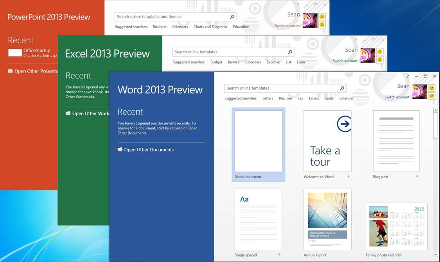Screen dimensions: 440x262
Task: Open the Business suggested search in PowerPoint
Action: [x=160, y=27]
